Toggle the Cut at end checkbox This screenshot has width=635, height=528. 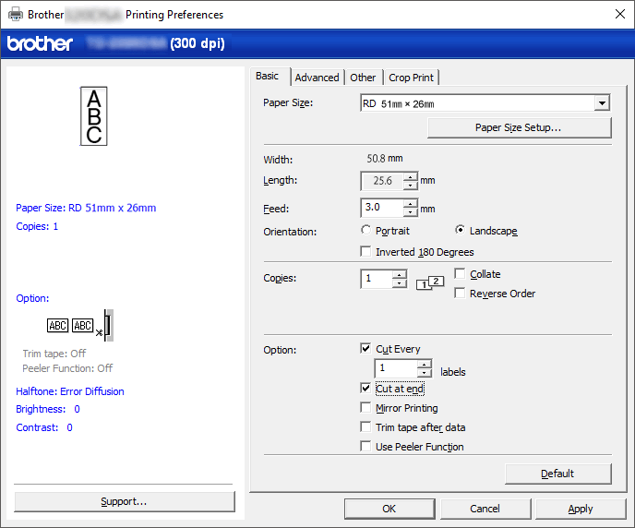(x=366, y=389)
